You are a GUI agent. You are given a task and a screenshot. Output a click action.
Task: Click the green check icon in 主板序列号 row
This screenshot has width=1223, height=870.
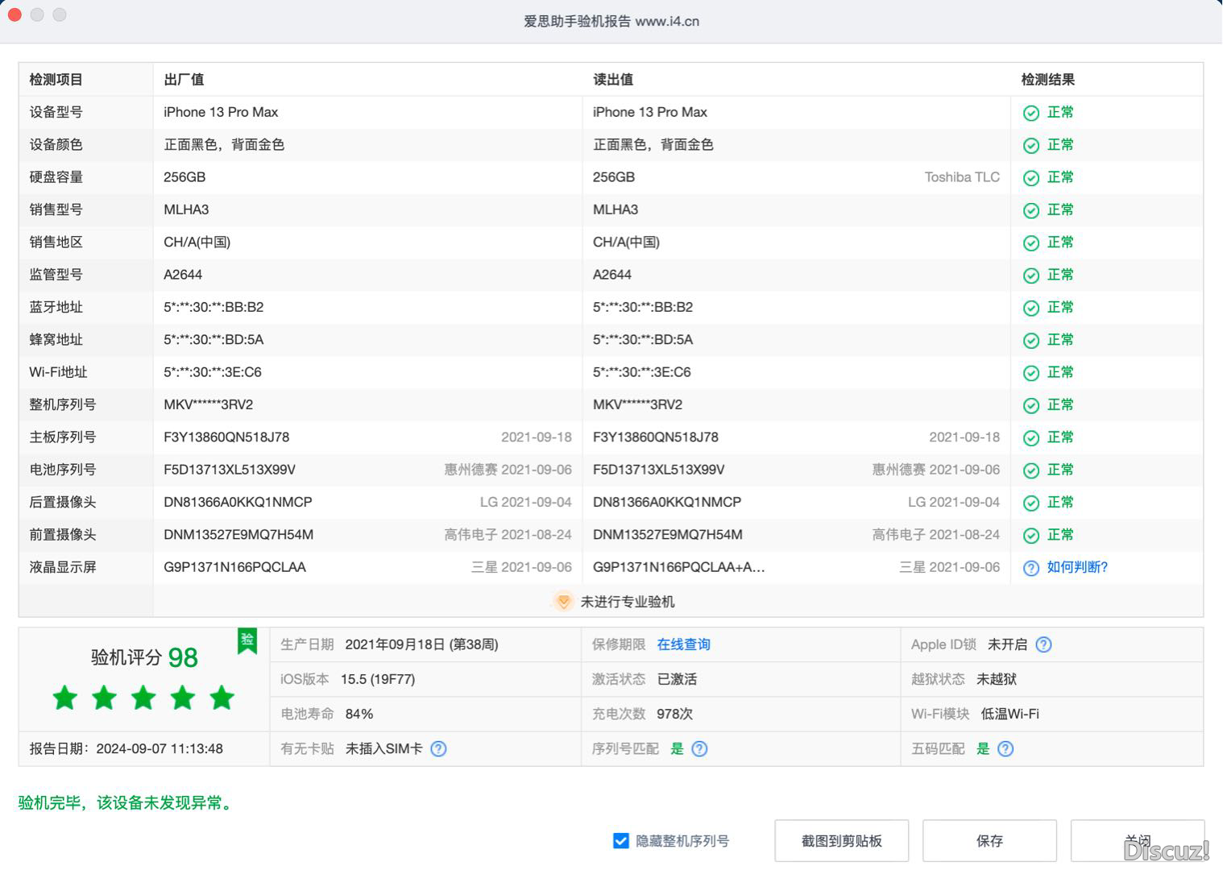click(x=1030, y=438)
